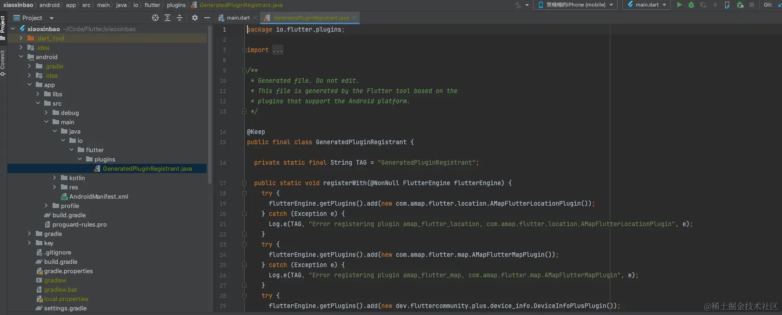
Task: Click the locate current file crosshair icon
Action: pyautogui.click(x=155, y=18)
